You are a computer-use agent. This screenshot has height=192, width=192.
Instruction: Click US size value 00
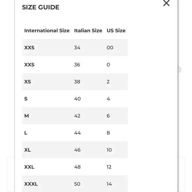(110, 48)
